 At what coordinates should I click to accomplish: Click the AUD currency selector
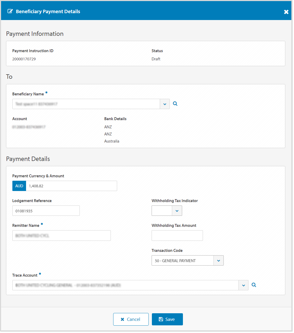(19, 186)
